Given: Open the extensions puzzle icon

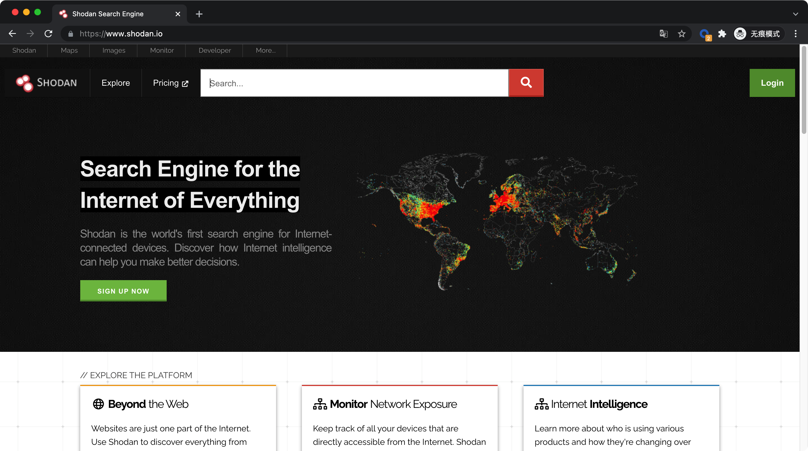Looking at the screenshot, I should click(722, 34).
